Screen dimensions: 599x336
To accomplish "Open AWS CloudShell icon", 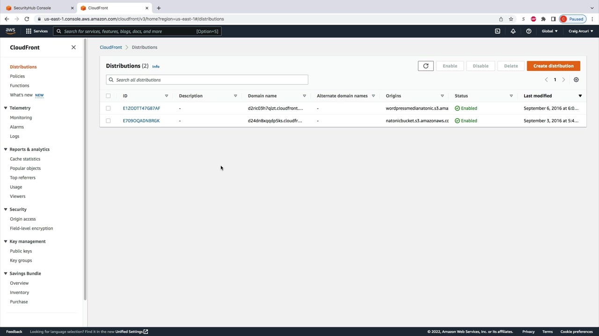I will 497,31.
